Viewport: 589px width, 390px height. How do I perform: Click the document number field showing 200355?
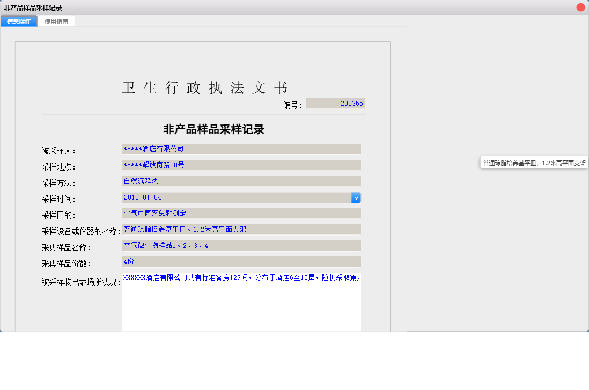point(335,103)
